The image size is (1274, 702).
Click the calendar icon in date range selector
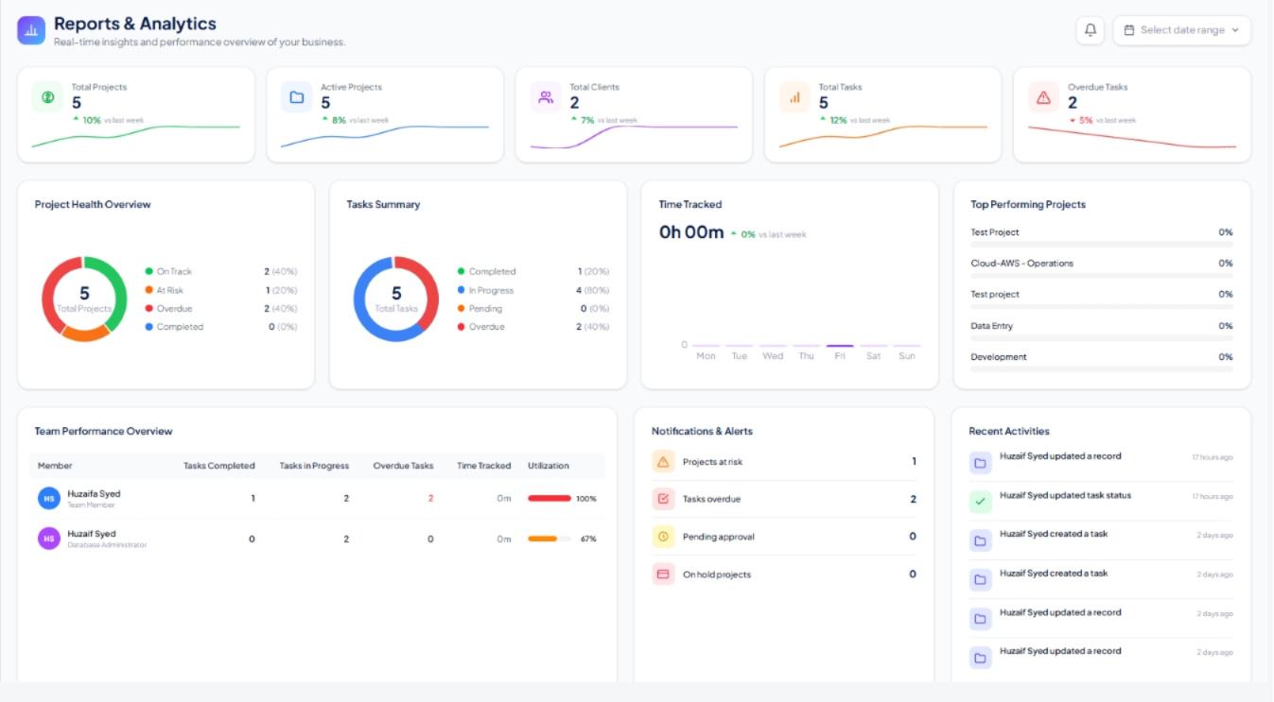[x=1128, y=30]
